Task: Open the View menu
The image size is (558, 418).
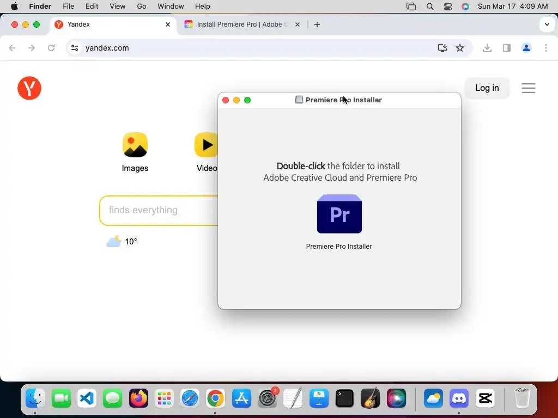Action: [x=118, y=7]
